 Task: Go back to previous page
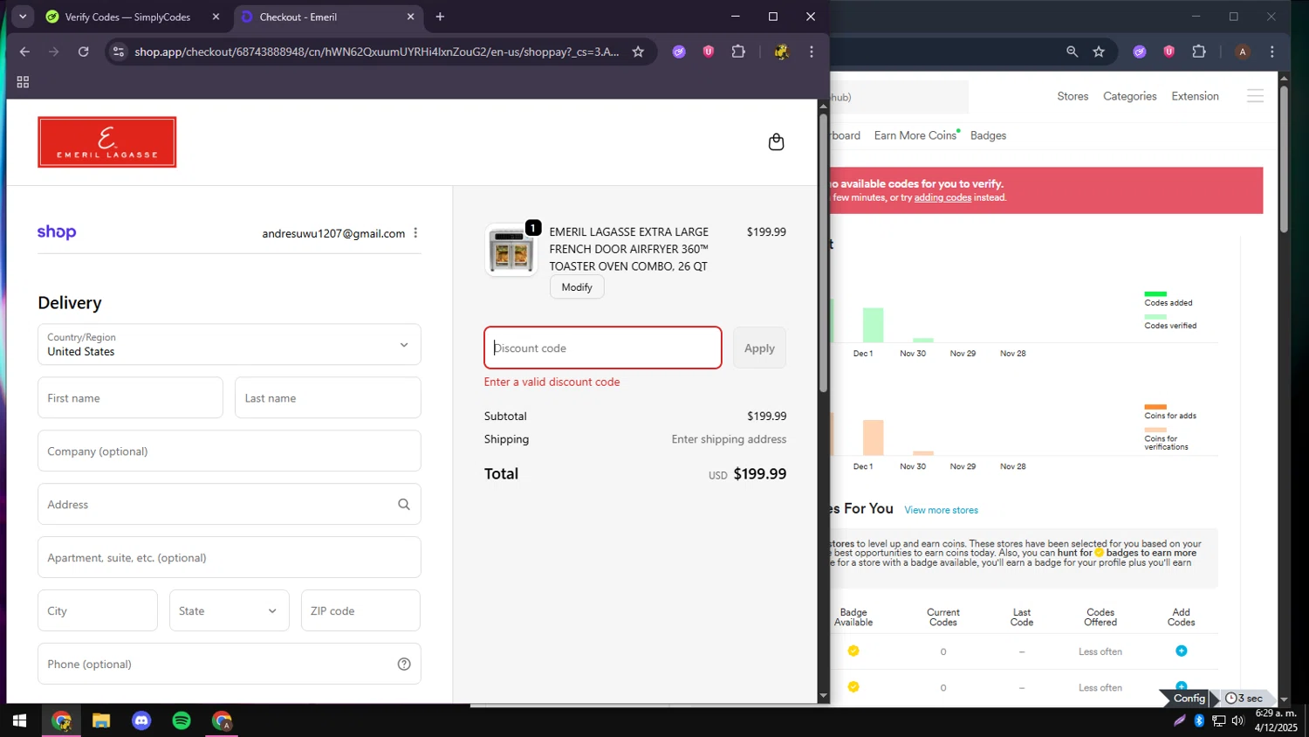coord(24,52)
